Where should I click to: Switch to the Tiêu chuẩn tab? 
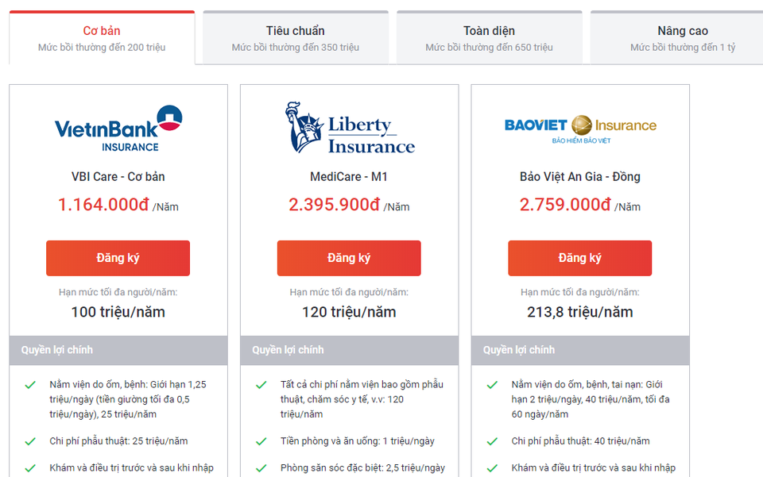[296, 38]
